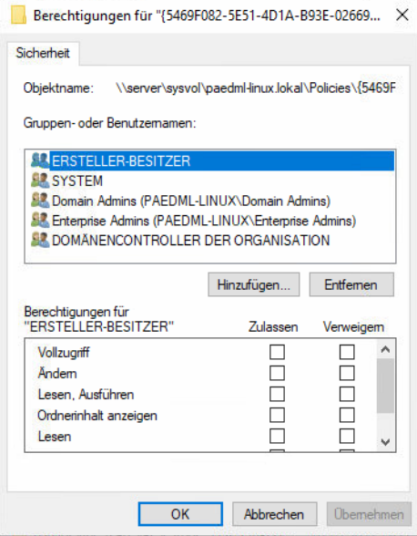The height and width of the screenshot is (536, 417).
Task: Click the folder icon in title bar
Action: point(18,15)
